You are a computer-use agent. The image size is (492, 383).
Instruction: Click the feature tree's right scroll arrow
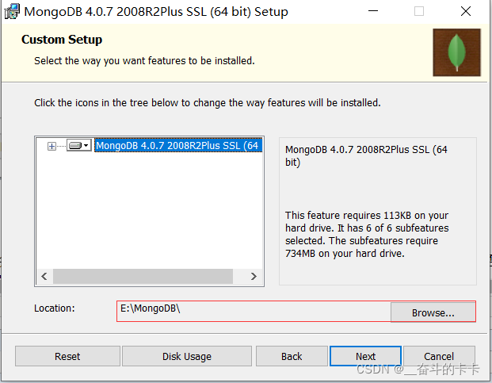click(x=254, y=277)
